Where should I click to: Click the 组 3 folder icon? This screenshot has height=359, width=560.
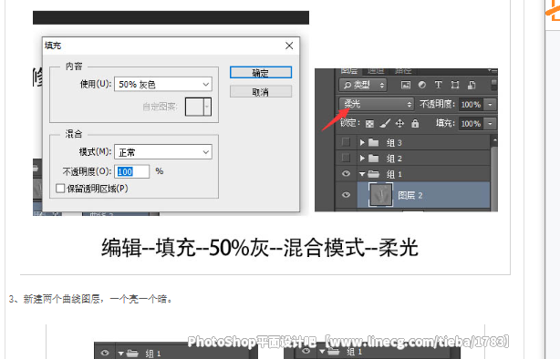click(x=374, y=143)
